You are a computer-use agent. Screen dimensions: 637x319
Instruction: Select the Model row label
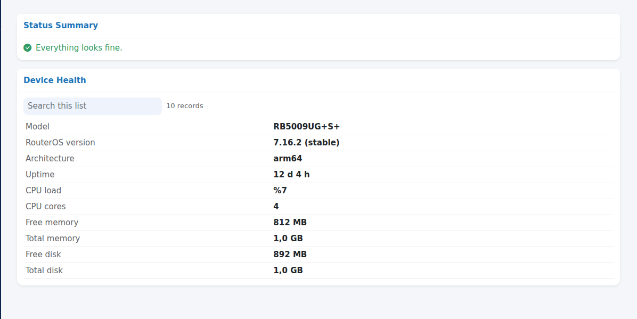(37, 127)
